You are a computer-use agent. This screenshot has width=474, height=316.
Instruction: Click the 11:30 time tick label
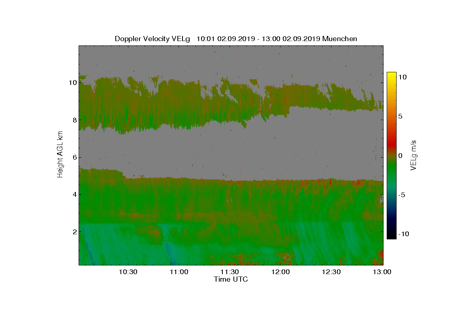[229, 272]
